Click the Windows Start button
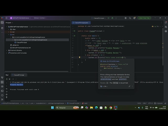 (52, 108)
